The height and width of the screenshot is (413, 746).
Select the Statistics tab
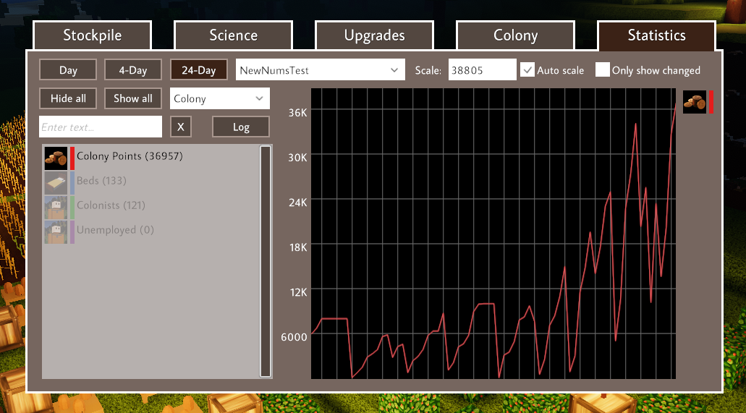click(656, 35)
